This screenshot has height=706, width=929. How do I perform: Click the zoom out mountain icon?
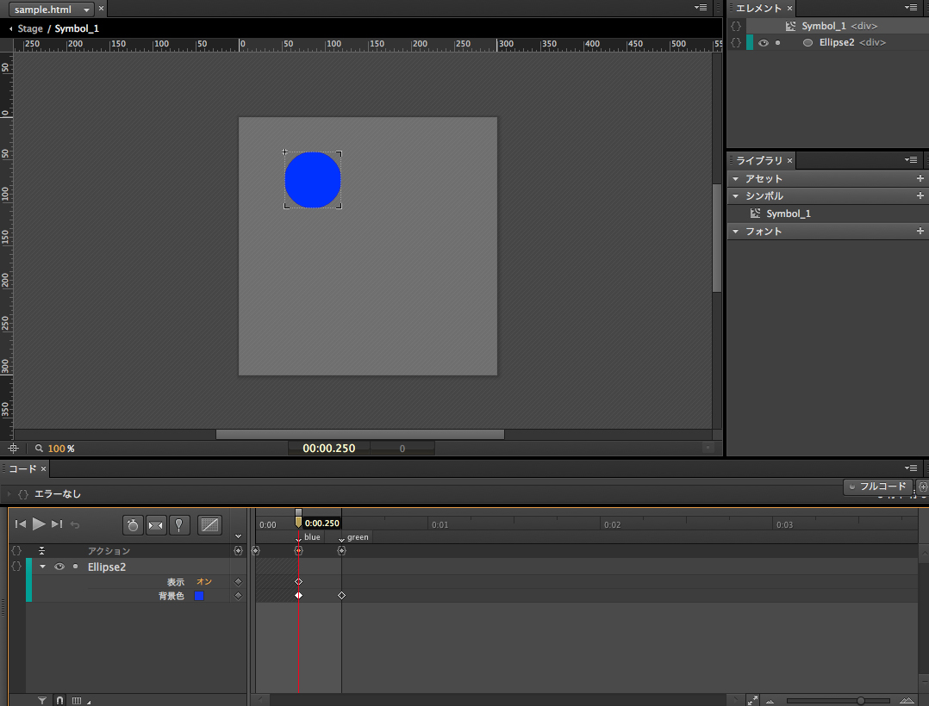(x=770, y=702)
